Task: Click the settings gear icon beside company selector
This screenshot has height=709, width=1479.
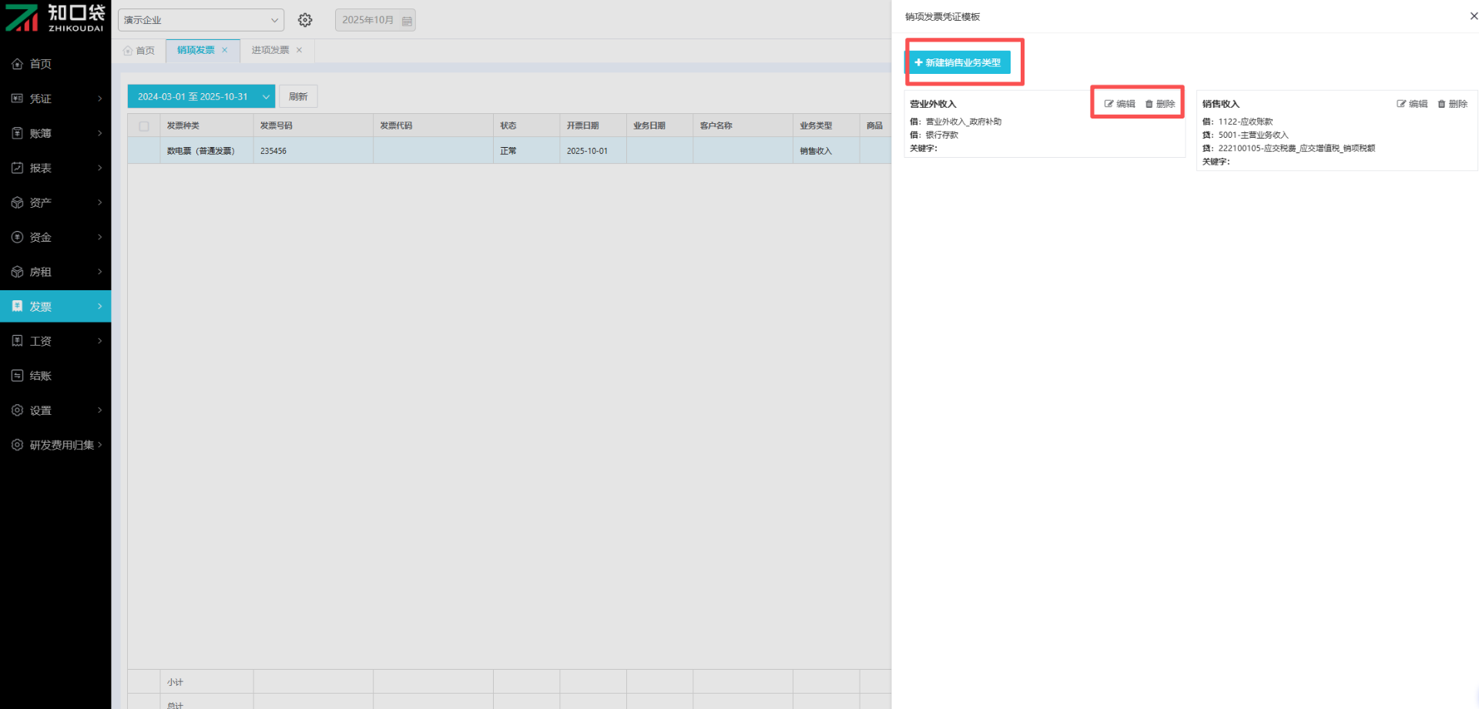Action: click(305, 20)
